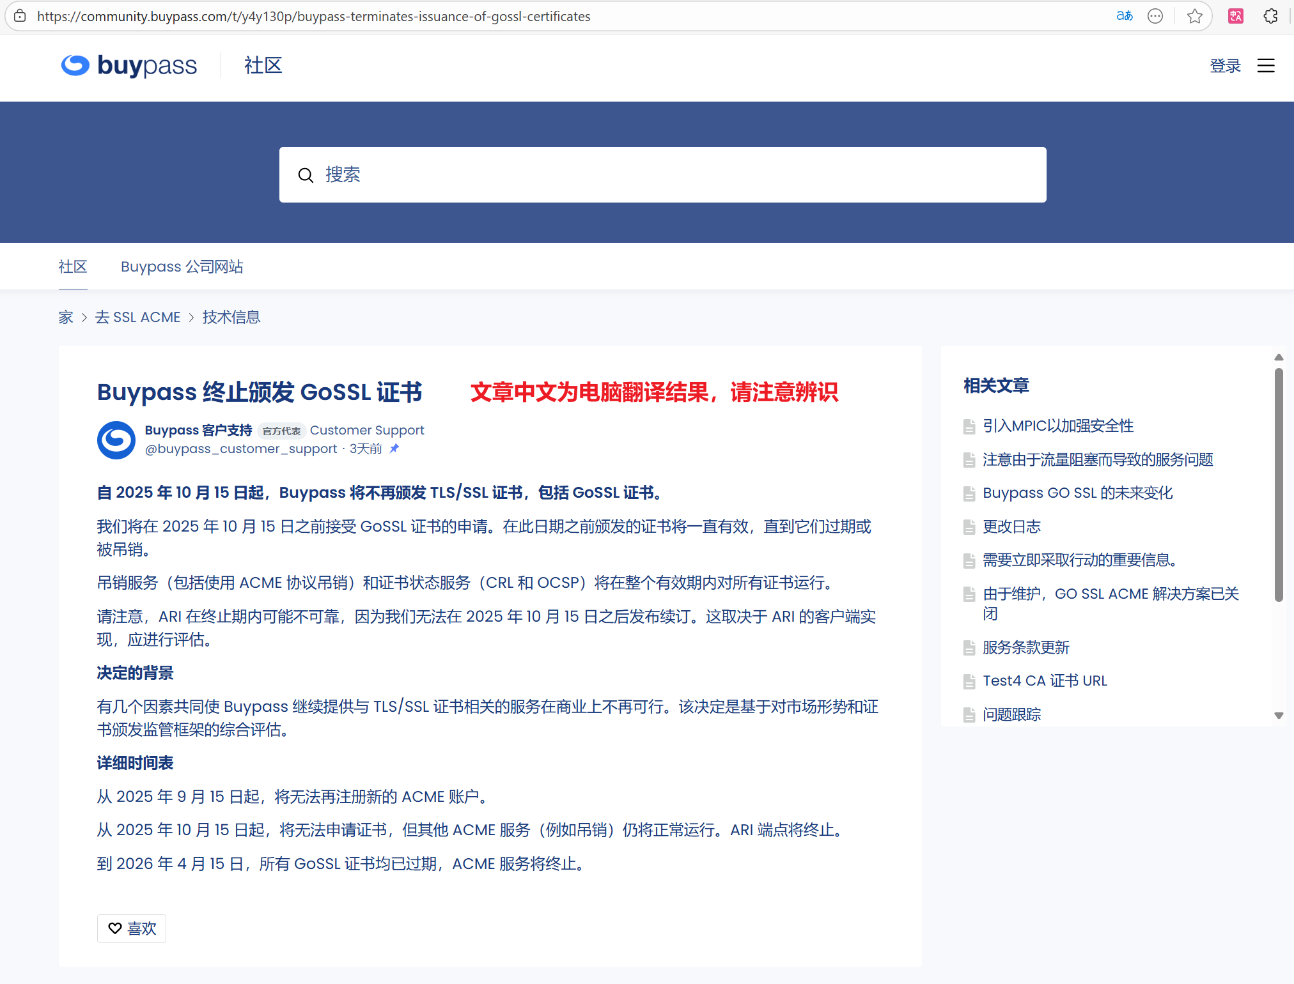Click document icon beside 注意由于流量阻塞而导致的服务问题
1294x984 pixels.
pos(969,460)
